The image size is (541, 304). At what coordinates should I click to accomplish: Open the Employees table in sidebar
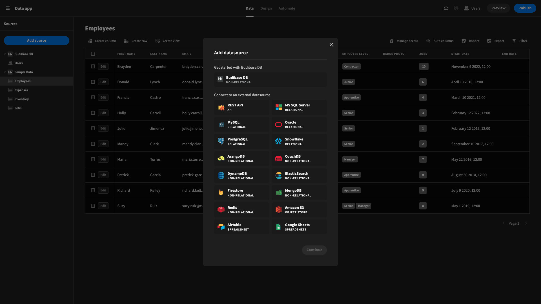click(x=37, y=81)
